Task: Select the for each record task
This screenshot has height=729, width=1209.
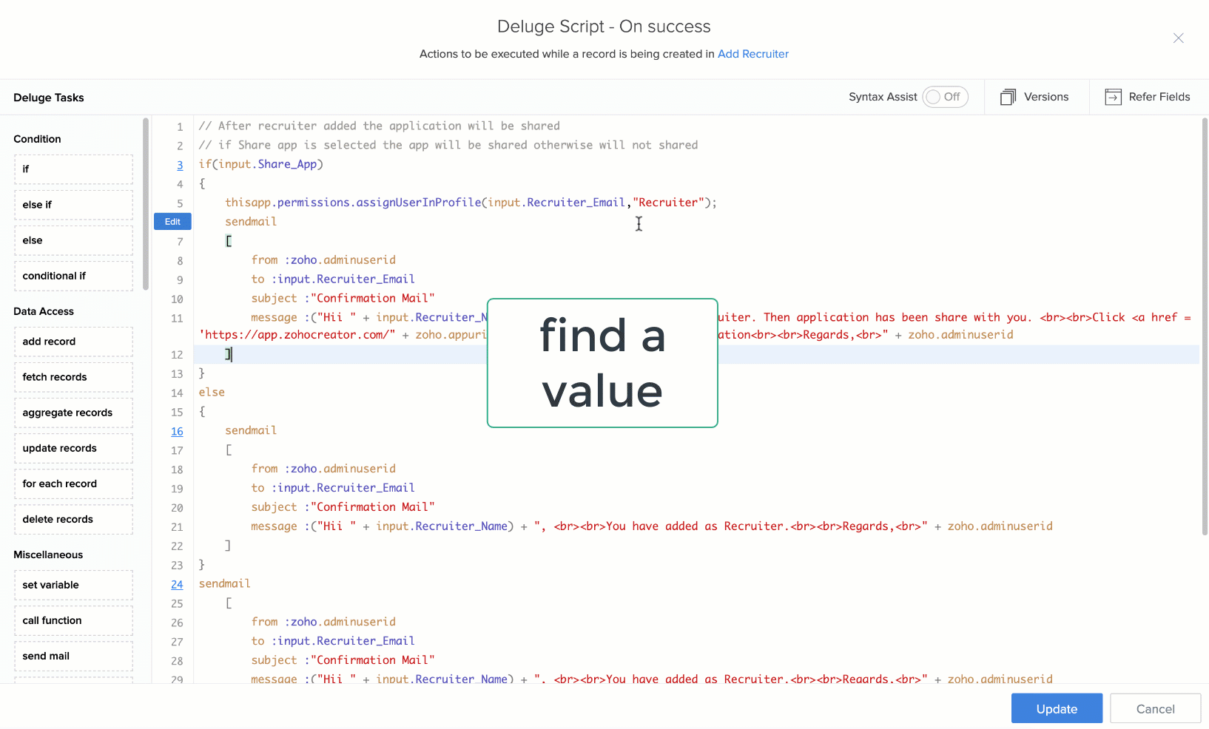Action: point(73,484)
